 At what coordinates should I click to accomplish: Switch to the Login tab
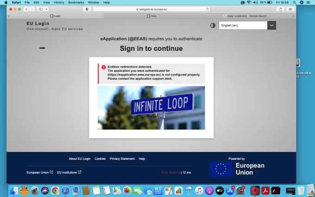[x=55, y=16]
